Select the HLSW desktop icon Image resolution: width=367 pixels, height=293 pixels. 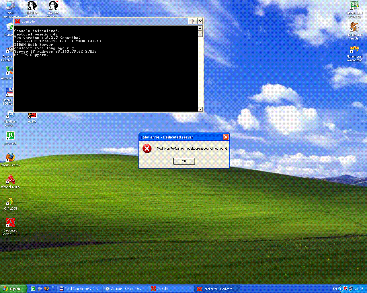[32, 118]
